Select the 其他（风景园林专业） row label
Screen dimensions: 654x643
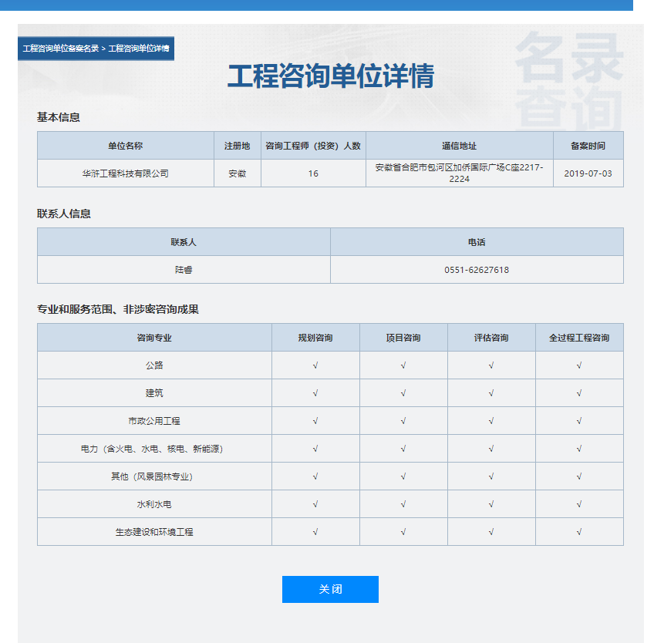click(152, 476)
